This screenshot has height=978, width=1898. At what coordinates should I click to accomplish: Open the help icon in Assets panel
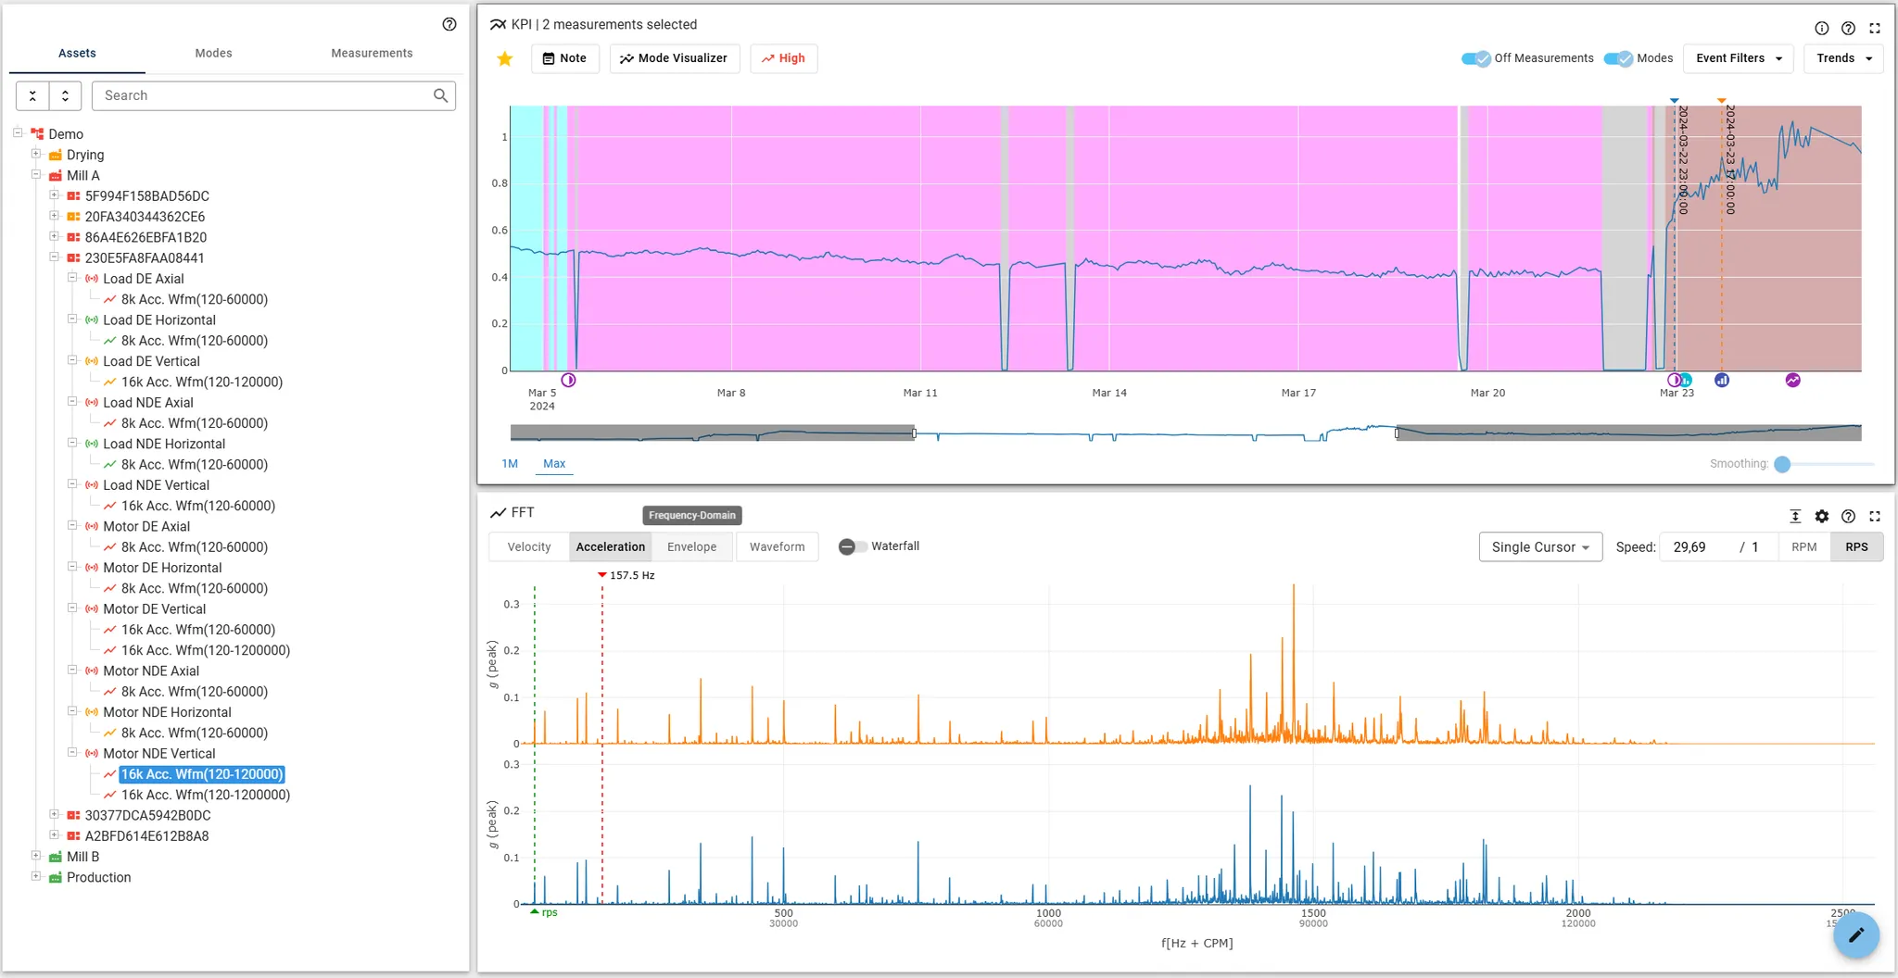point(449,24)
